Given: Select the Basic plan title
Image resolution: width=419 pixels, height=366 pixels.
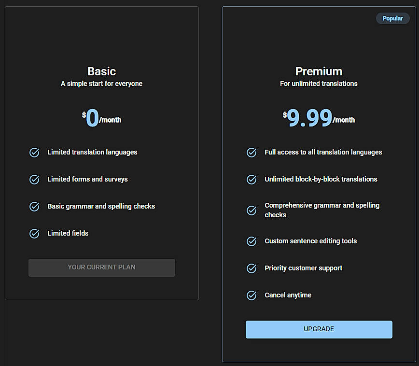Looking at the screenshot, I should (101, 71).
